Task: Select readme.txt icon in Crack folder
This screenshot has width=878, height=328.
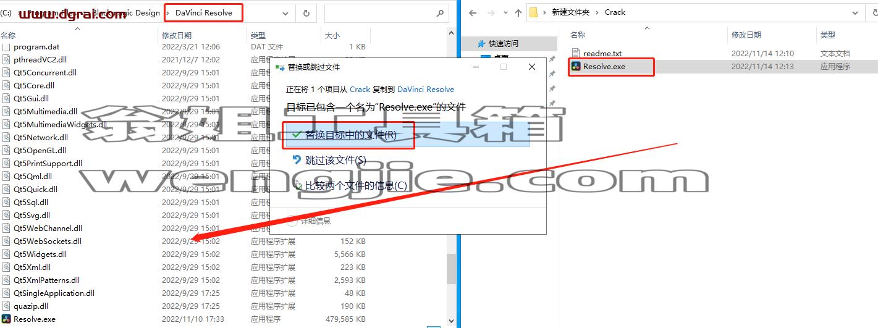Action: click(576, 53)
